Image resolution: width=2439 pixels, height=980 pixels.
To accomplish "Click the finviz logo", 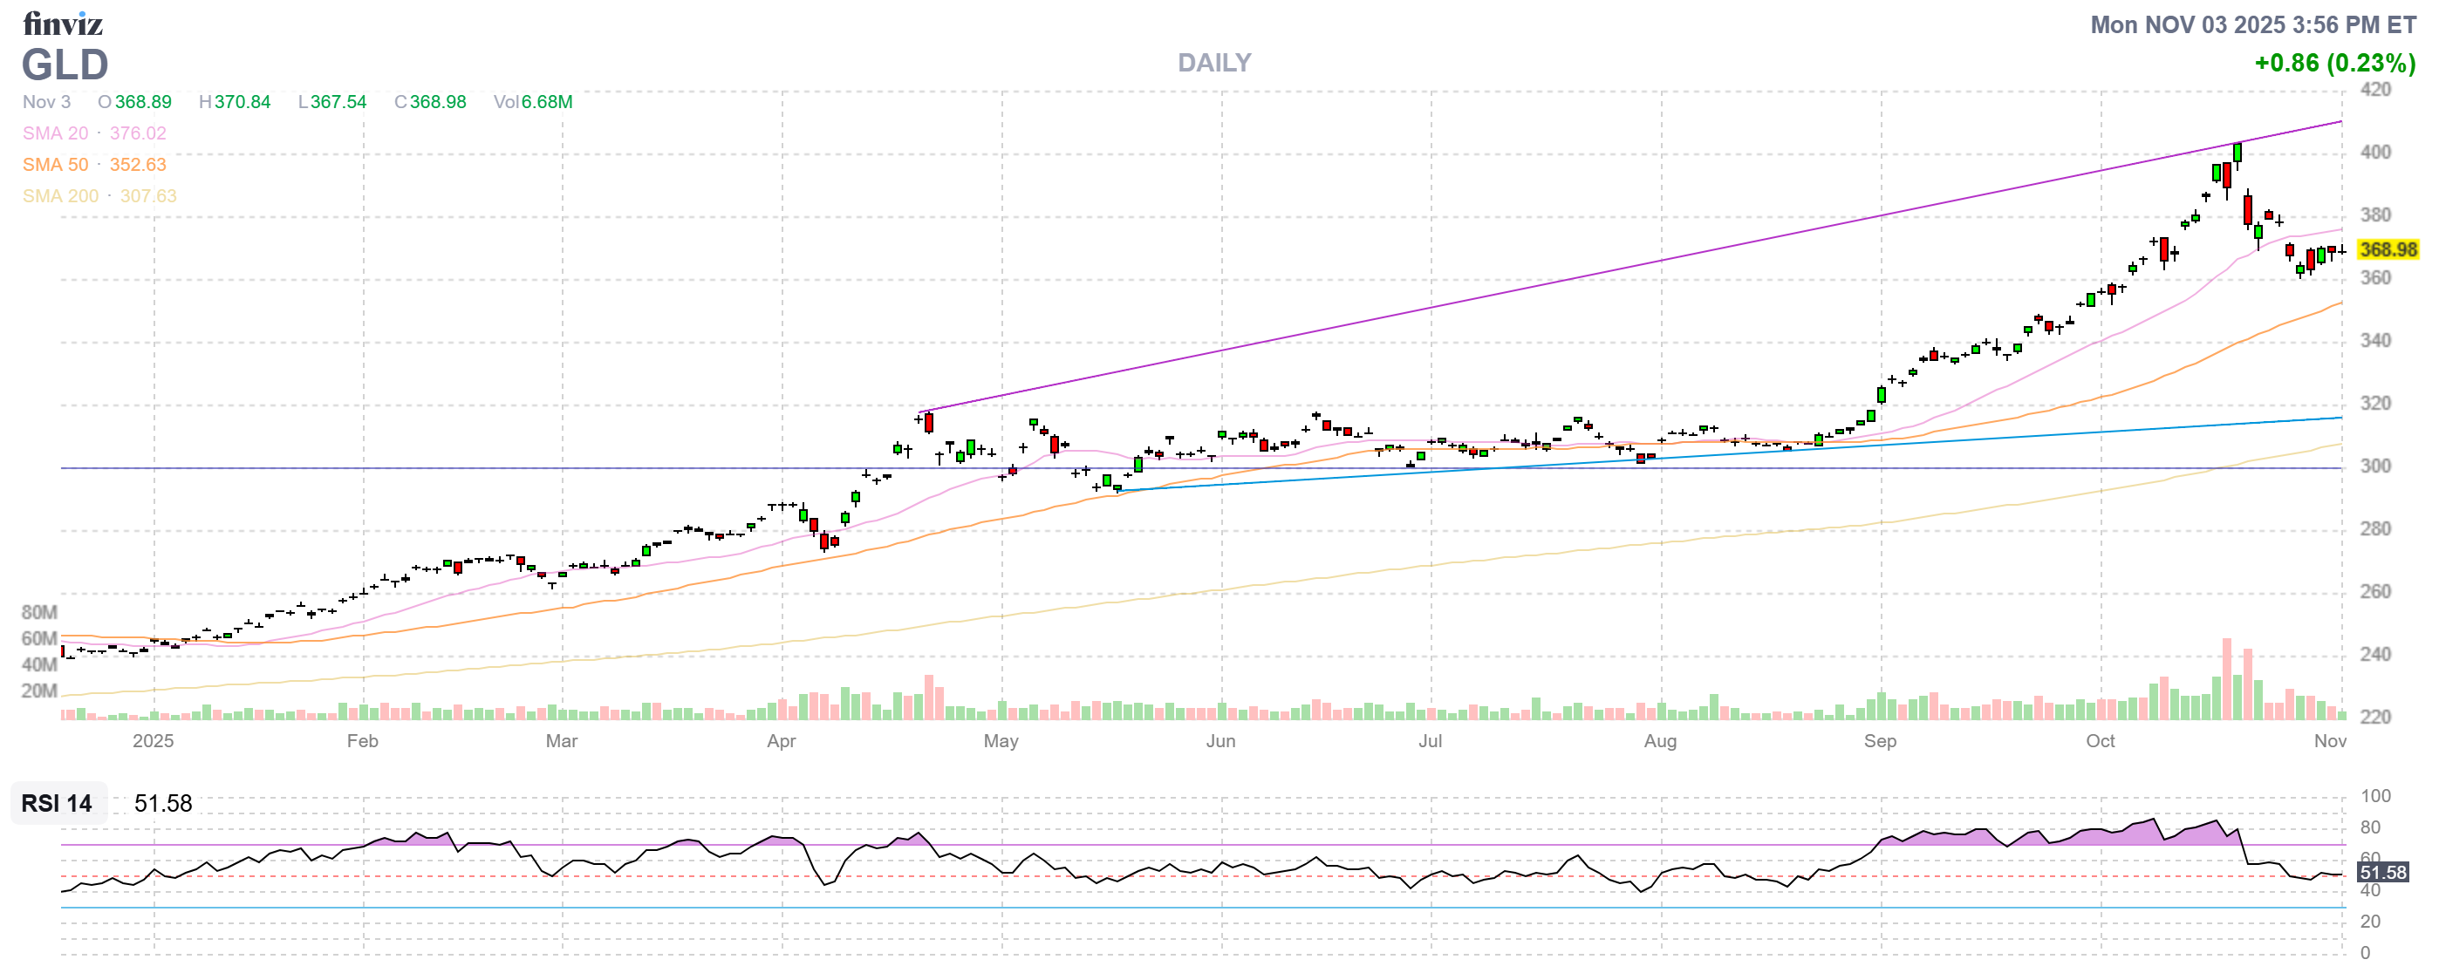I will tap(63, 23).
